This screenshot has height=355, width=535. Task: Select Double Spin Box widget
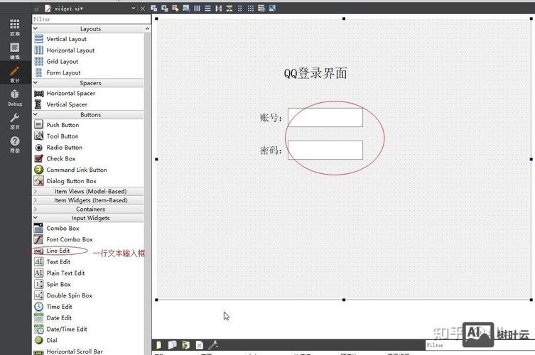[88, 295]
